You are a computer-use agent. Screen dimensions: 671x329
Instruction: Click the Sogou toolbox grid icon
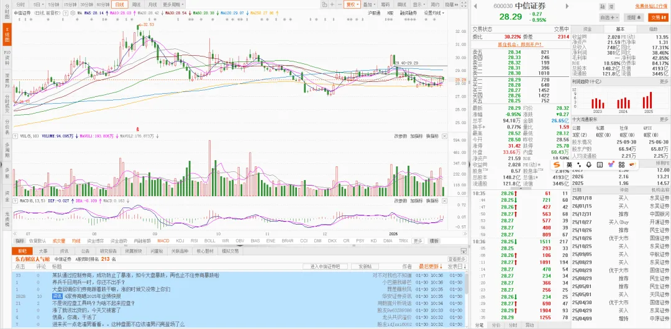click(621, 164)
